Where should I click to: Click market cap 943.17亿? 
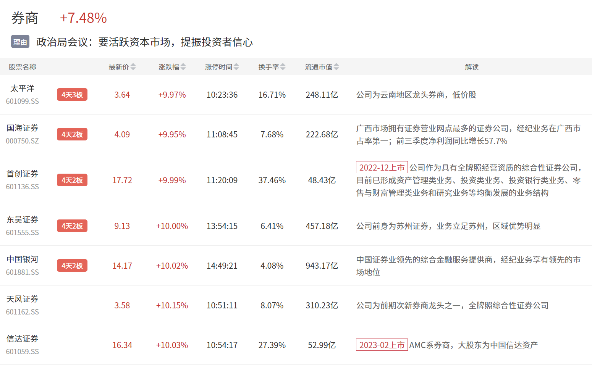pos(322,266)
